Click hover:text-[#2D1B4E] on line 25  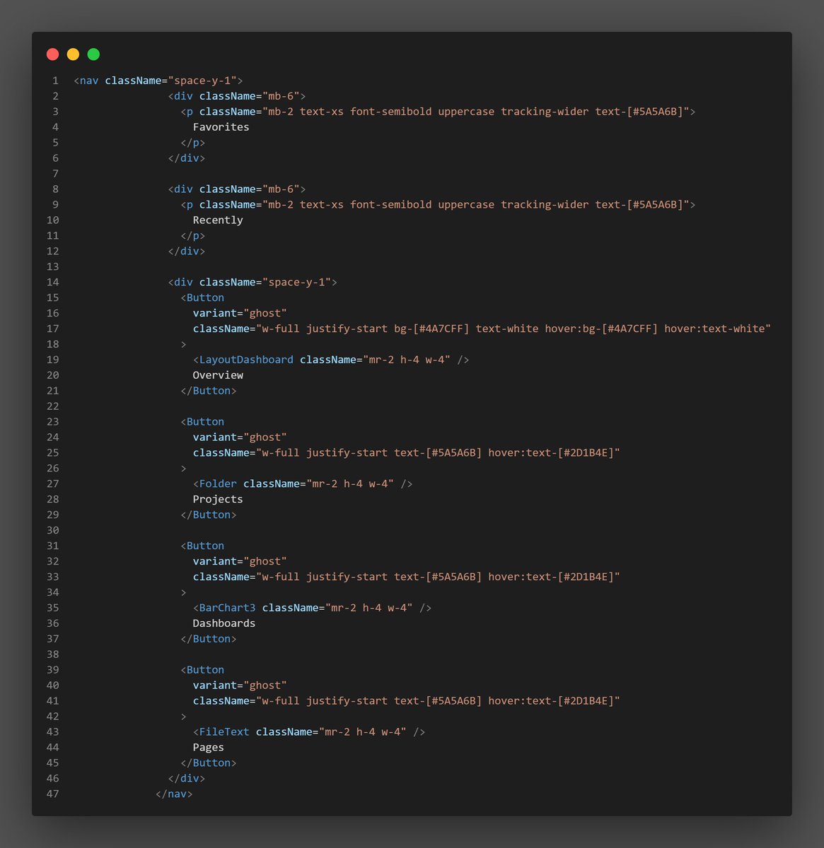click(x=551, y=453)
